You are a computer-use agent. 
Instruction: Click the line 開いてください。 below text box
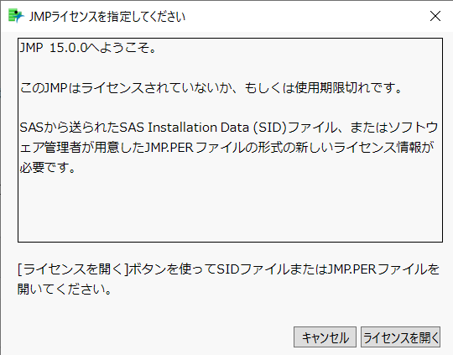coord(65,289)
